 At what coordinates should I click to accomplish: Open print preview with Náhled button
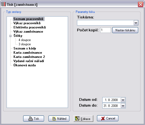pos(59,118)
